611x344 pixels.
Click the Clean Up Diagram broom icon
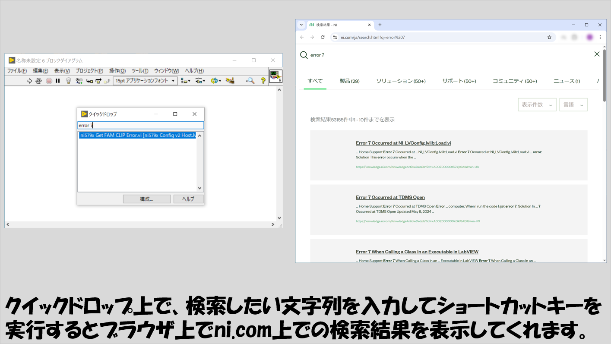click(230, 81)
